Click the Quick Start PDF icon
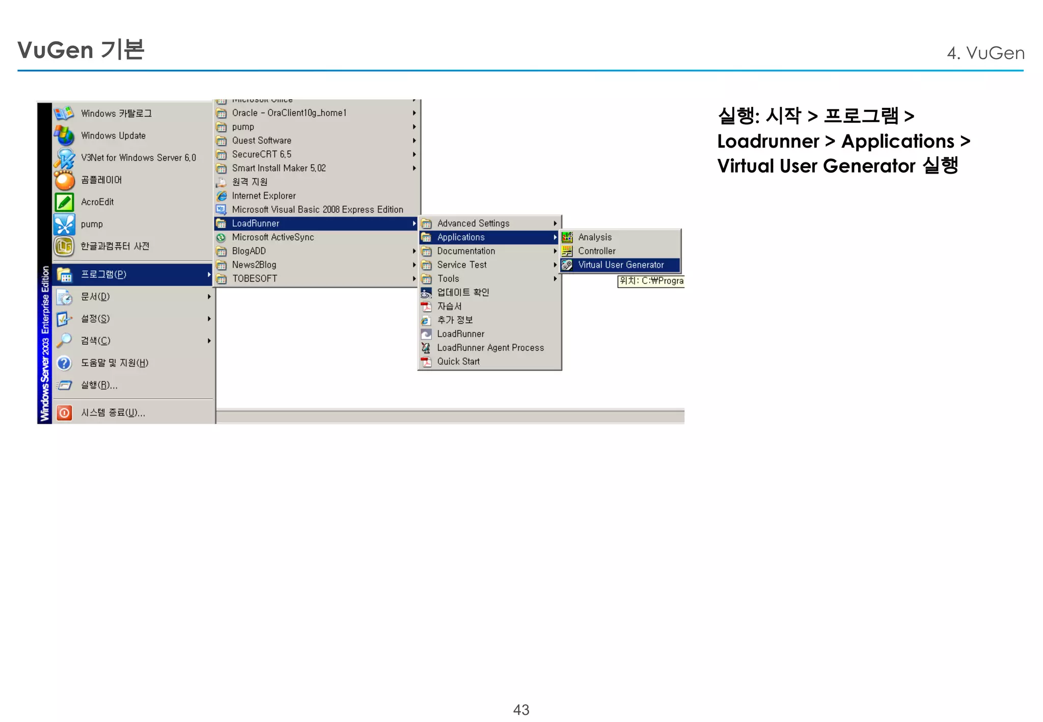The width and height of the screenshot is (1043, 722). click(426, 362)
